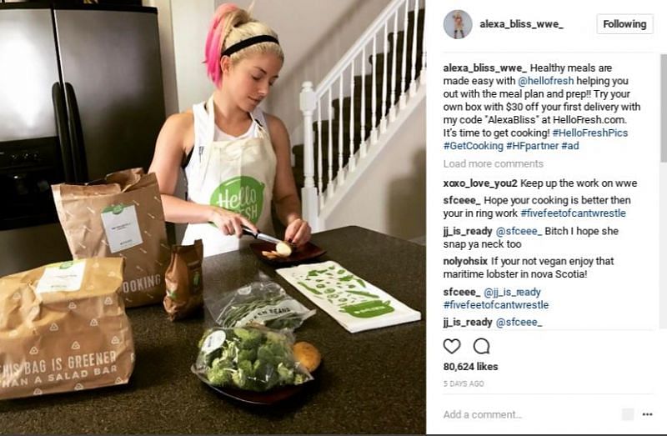The height and width of the screenshot is (436, 667).
Task: Open the #HFpartner hashtag
Action: pos(532,146)
